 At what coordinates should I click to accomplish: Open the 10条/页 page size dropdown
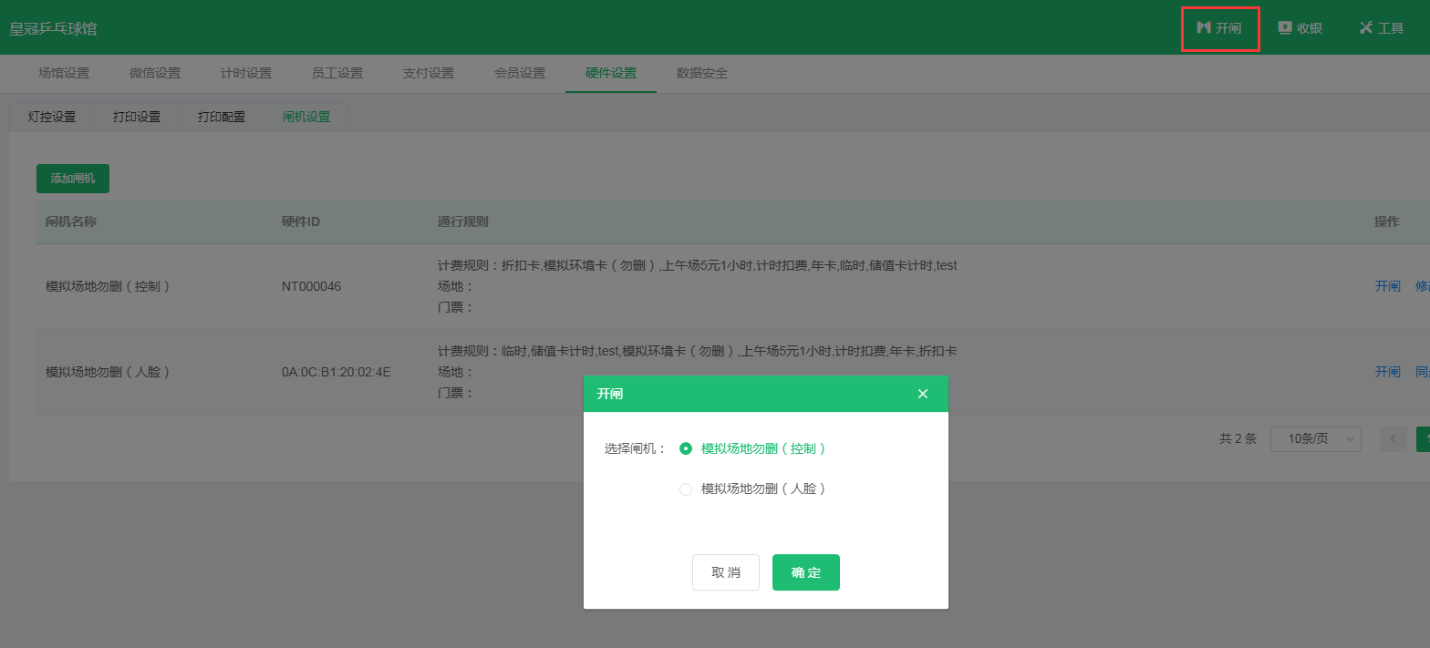1316,438
